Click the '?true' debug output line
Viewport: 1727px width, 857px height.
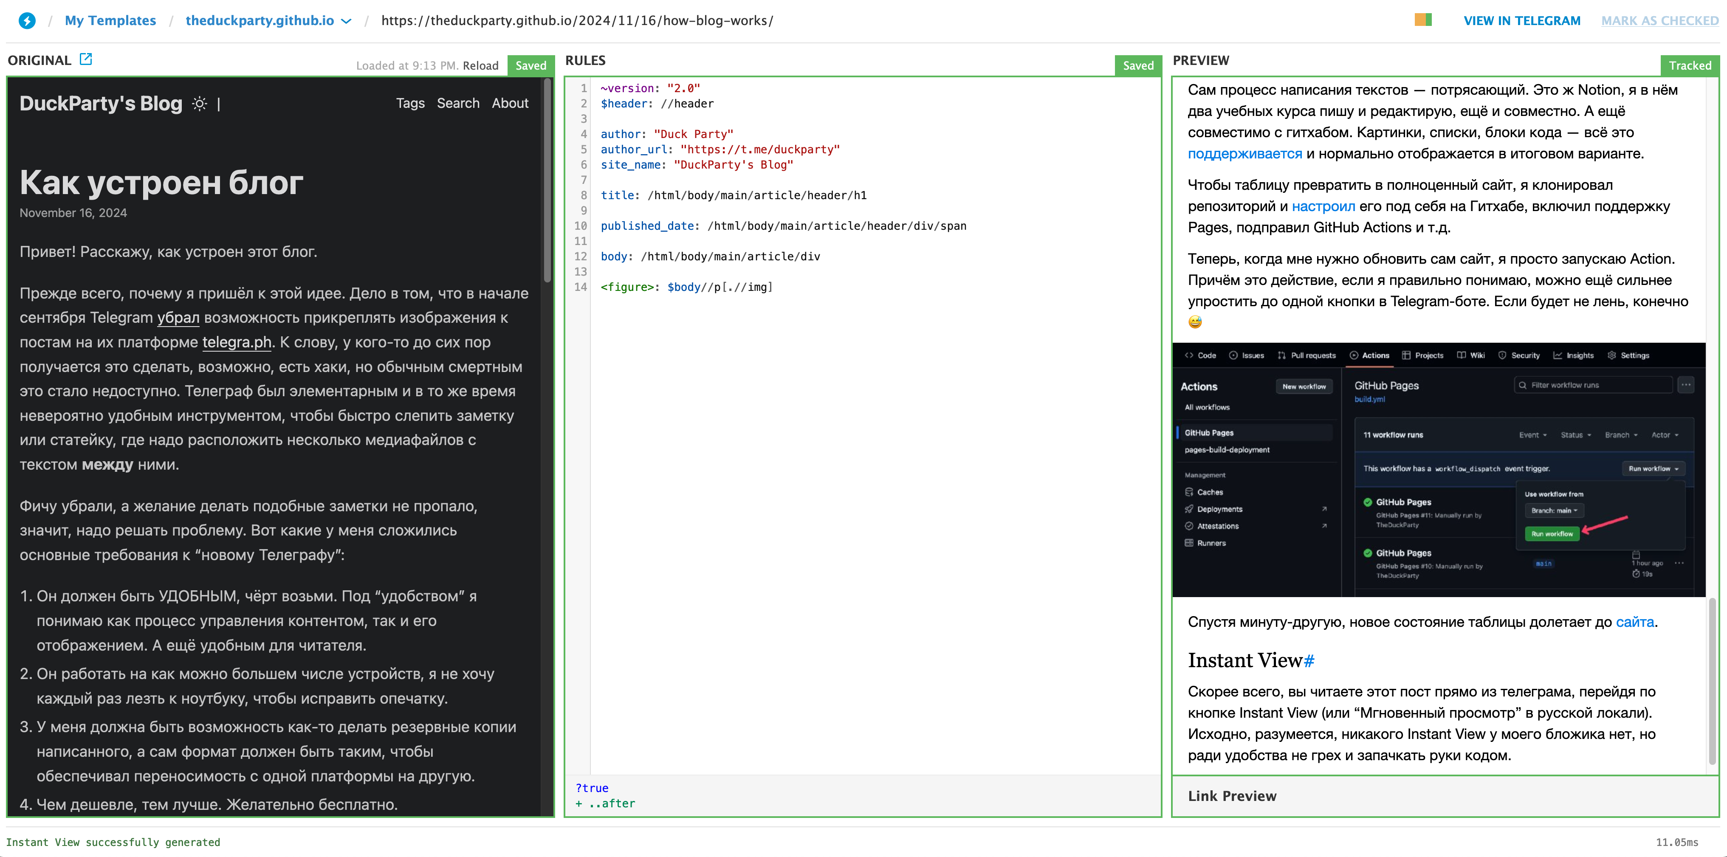pos(591,788)
